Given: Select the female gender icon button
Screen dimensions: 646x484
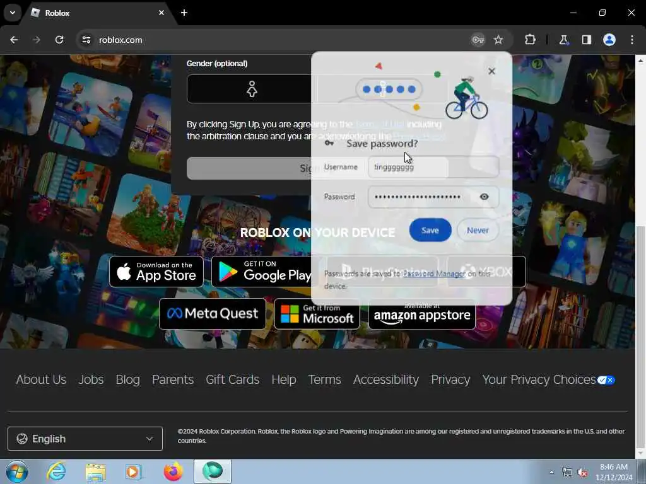Looking at the screenshot, I should pos(252,89).
